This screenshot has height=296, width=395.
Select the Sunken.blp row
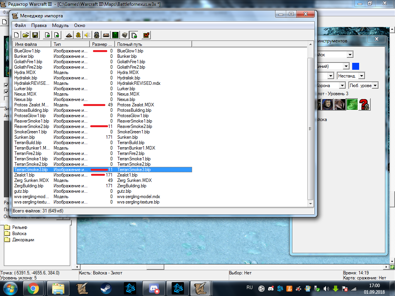point(103,137)
